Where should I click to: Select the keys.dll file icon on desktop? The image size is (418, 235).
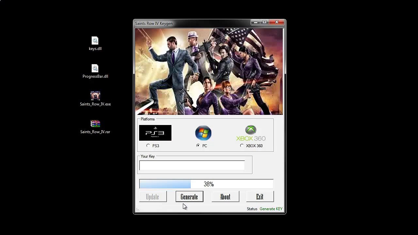[x=95, y=41]
